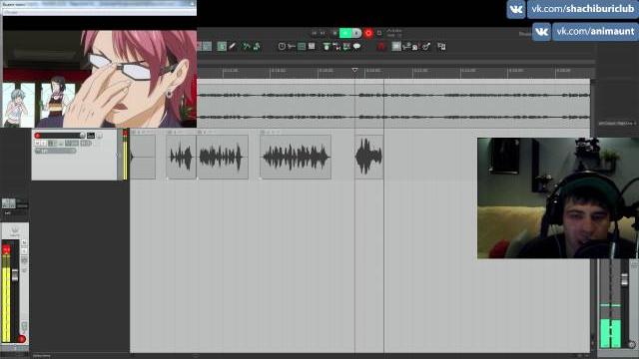Click the scissors split icon in toolbar
639x359 pixels.
pyautogui.click(x=292, y=47)
